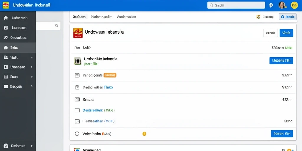Click the Fiako link in Radhotgattan row

109,87
